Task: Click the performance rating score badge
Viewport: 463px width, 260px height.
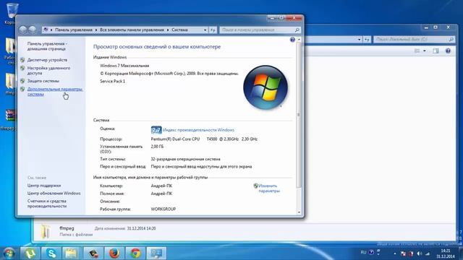Action: pyautogui.click(x=156, y=130)
